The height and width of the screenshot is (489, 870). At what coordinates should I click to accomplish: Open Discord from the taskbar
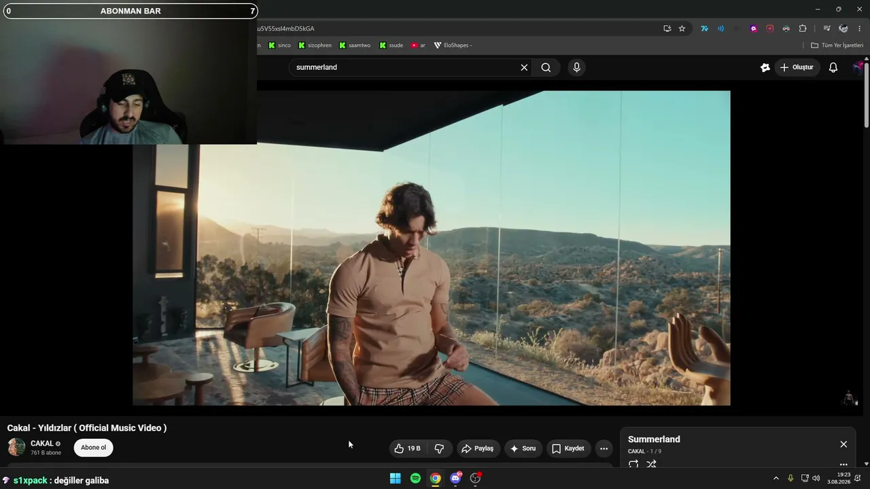(455, 478)
